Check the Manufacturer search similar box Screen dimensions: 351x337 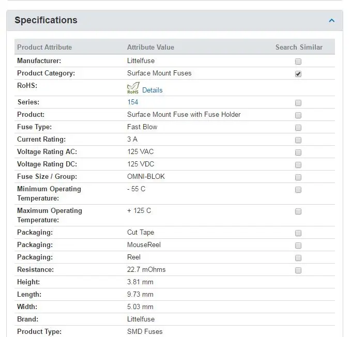[x=298, y=62]
